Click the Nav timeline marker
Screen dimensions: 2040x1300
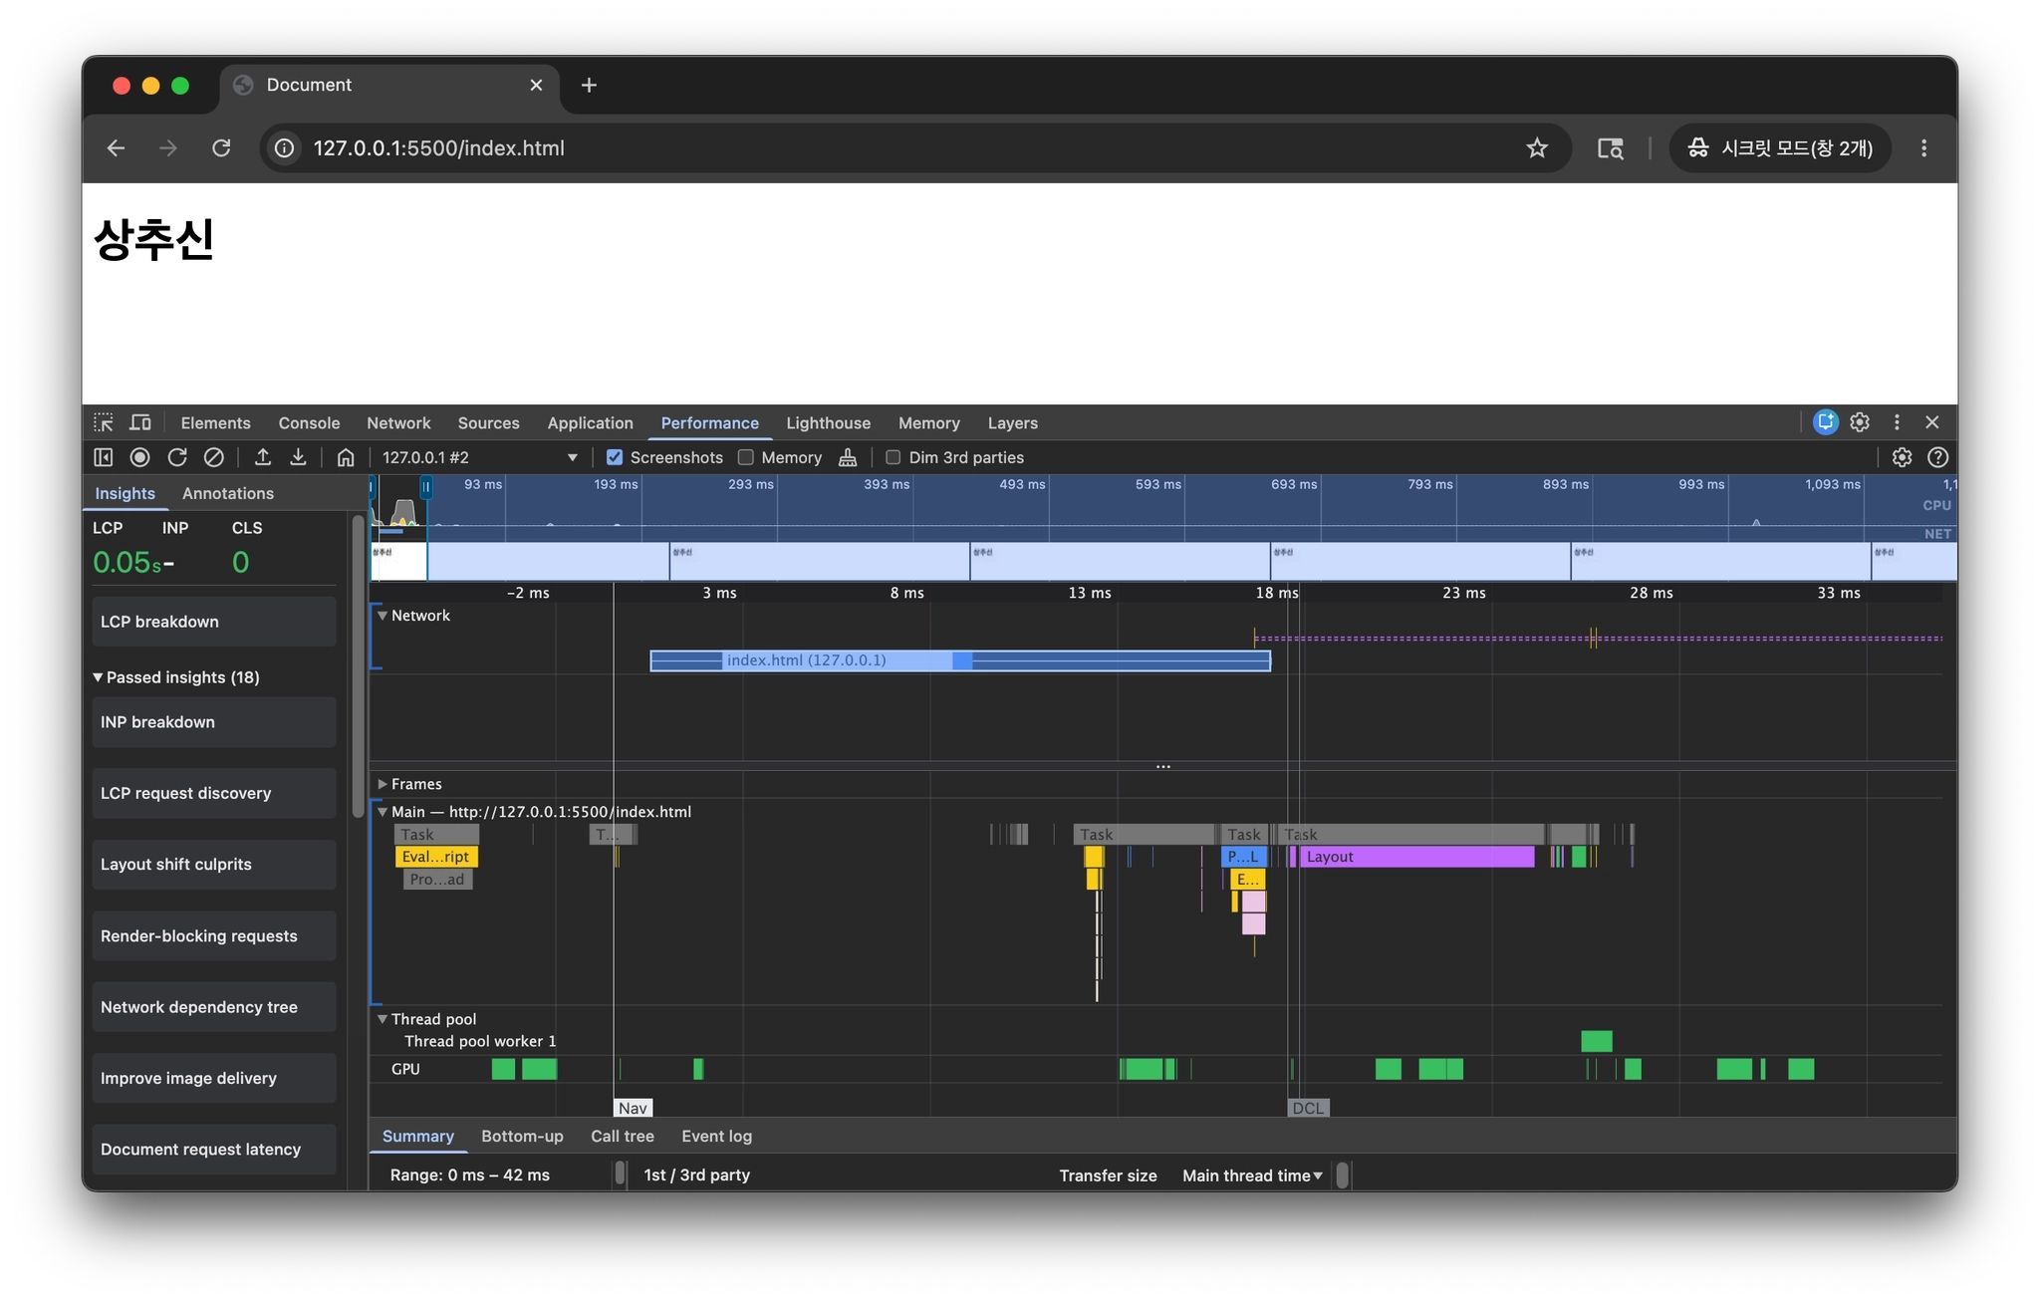633,1108
